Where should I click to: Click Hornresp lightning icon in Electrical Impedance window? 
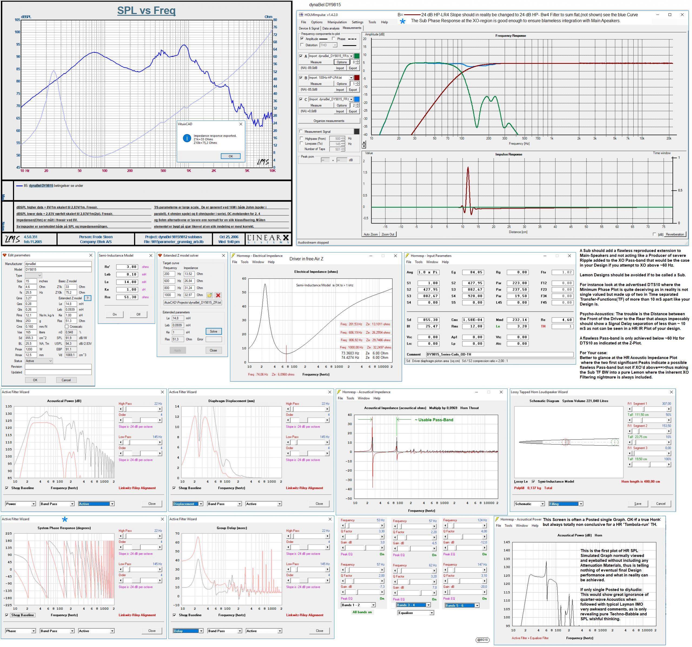click(x=234, y=256)
